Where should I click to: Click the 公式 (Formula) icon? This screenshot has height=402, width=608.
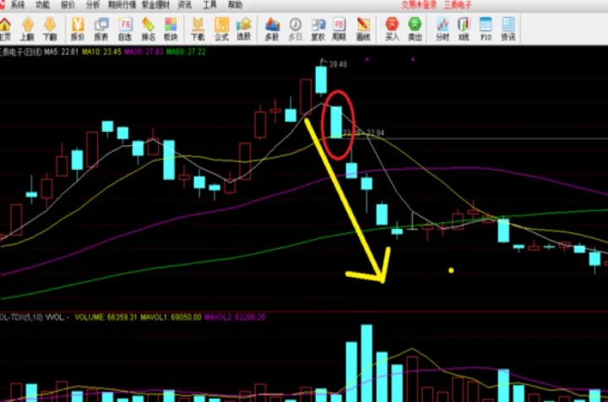coord(222,28)
